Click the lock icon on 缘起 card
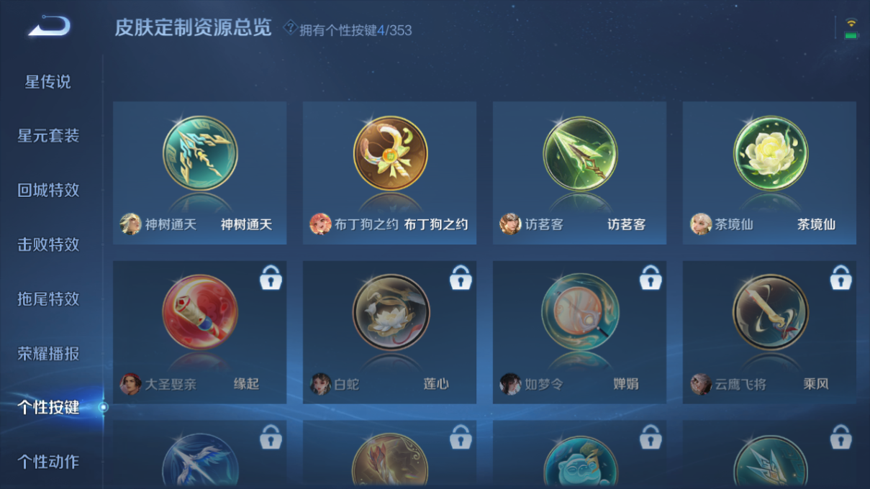The height and width of the screenshot is (489, 870). coord(271,277)
